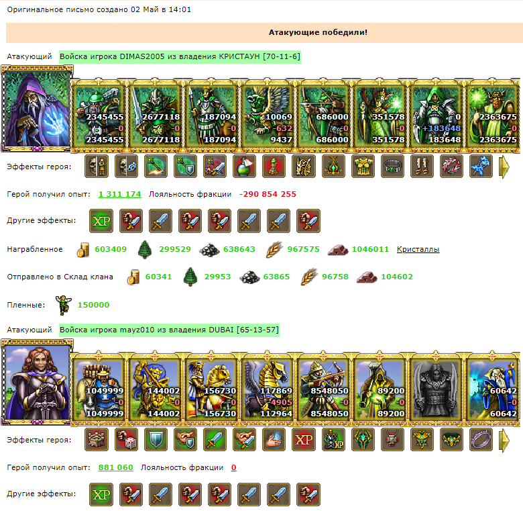Open the Кристаллы link

pyautogui.click(x=418, y=249)
